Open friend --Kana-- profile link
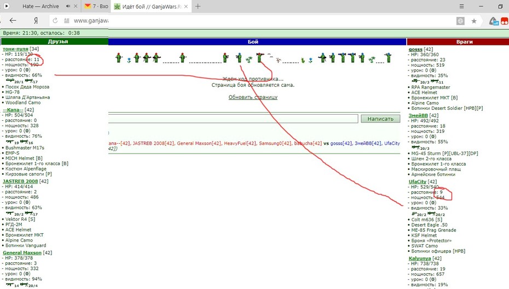This screenshot has height=289, width=509. click(13, 110)
